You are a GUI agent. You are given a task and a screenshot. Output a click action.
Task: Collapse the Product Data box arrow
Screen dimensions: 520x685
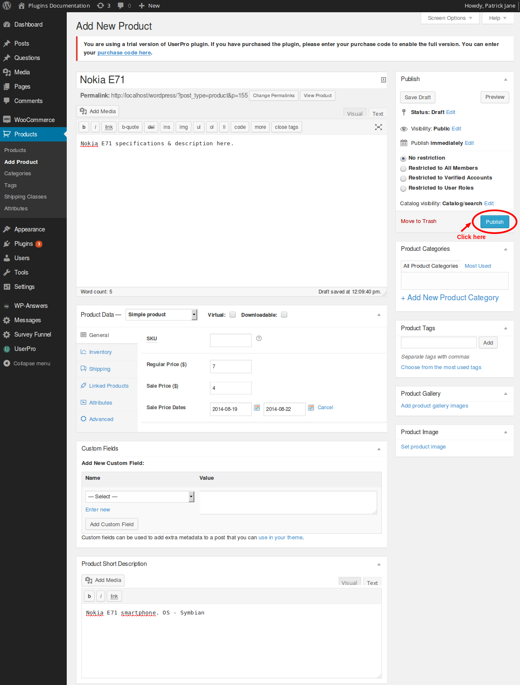click(379, 315)
